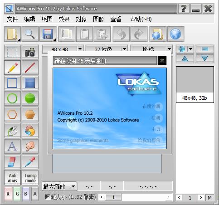Click the Redo arrow icon

(139, 34)
